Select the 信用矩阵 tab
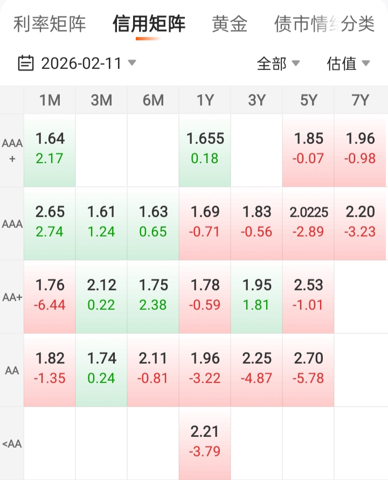The height and width of the screenshot is (480, 388). click(149, 24)
